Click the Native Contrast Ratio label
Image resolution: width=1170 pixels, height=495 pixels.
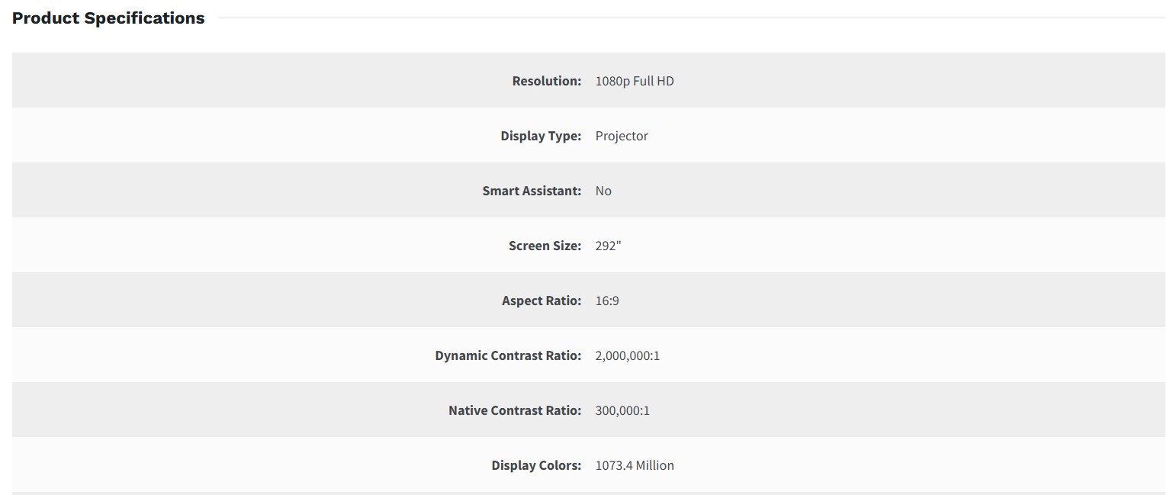[515, 410]
